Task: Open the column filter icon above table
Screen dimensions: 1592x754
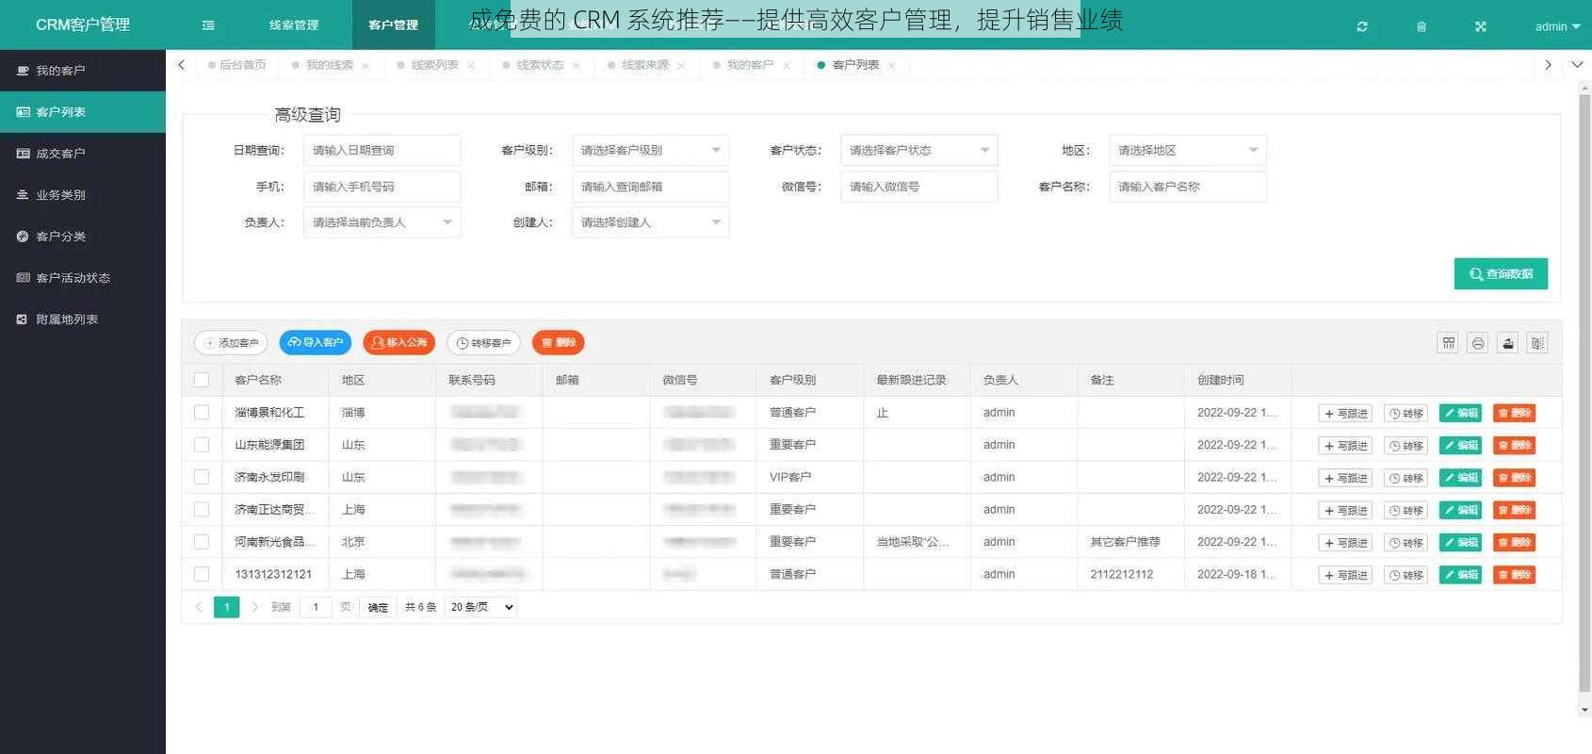Action: (x=1449, y=343)
